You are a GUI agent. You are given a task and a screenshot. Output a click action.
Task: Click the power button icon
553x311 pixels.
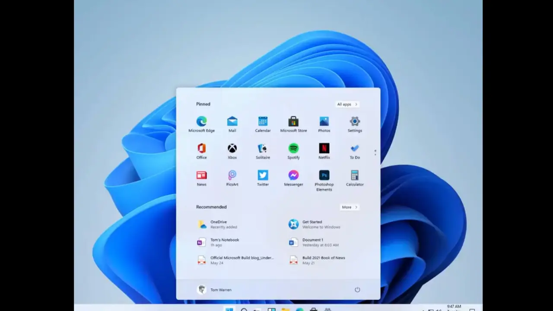pyautogui.click(x=357, y=290)
